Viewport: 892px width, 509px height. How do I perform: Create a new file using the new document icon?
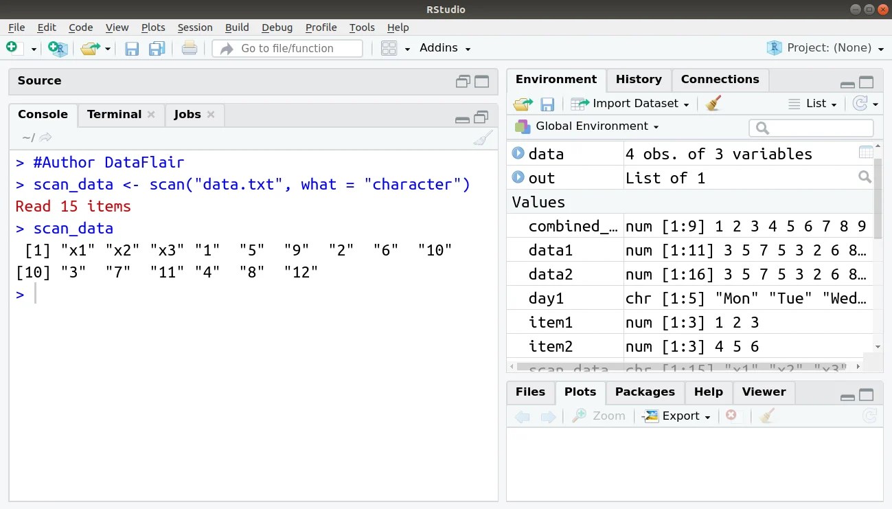(10, 47)
